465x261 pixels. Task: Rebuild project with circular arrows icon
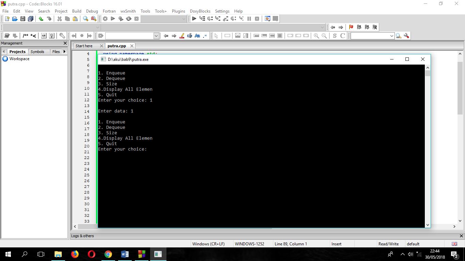(129, 19)
